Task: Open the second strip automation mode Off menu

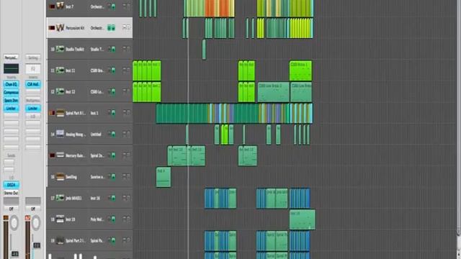Action: coord(33,209)
